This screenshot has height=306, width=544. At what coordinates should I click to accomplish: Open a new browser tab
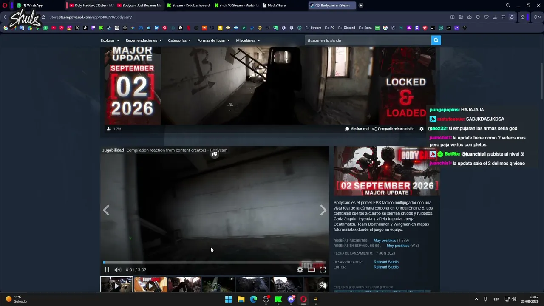361,6
